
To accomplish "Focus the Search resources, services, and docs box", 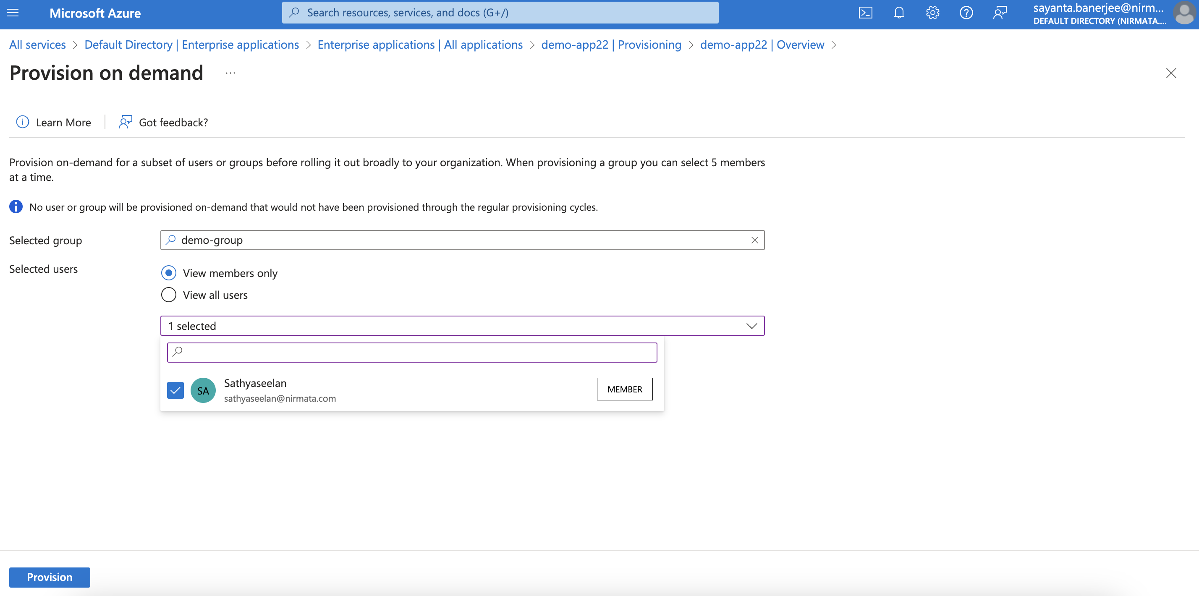I will (x=500, y=13).
